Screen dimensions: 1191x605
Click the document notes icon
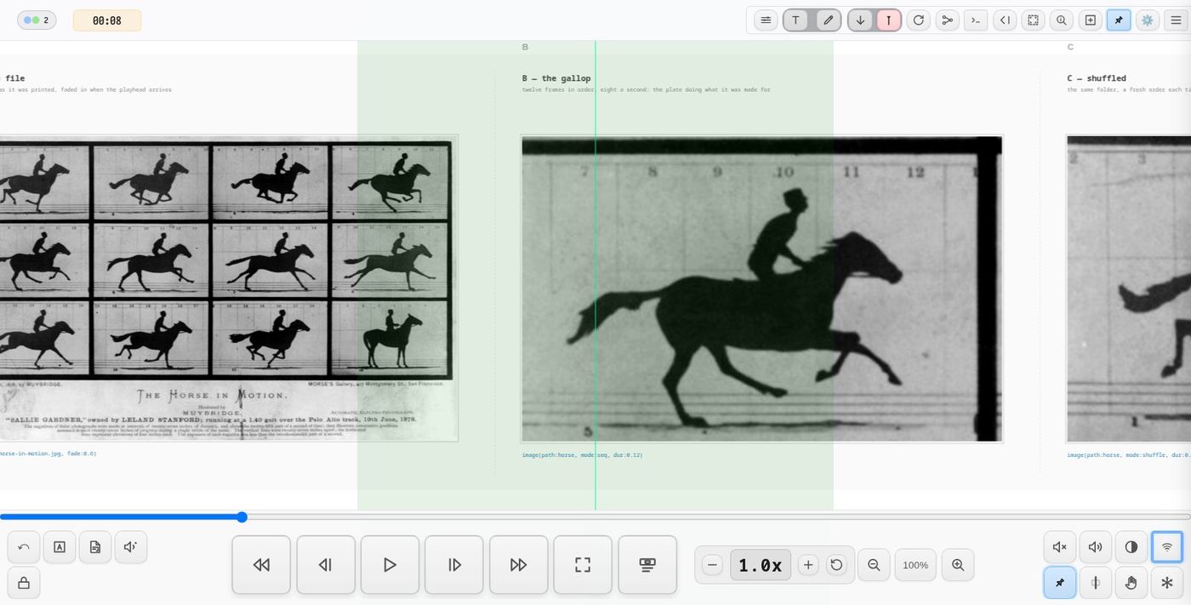click(x=95, y=547)
